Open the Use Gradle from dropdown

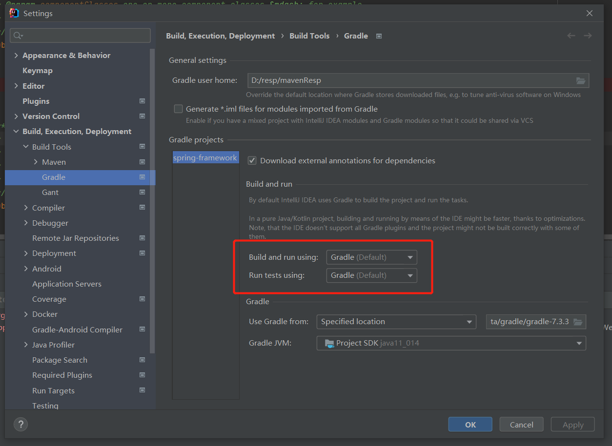pos(396,322)
